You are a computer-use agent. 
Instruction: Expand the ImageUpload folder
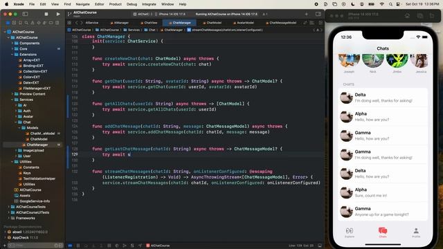click(x=16, y=150)
